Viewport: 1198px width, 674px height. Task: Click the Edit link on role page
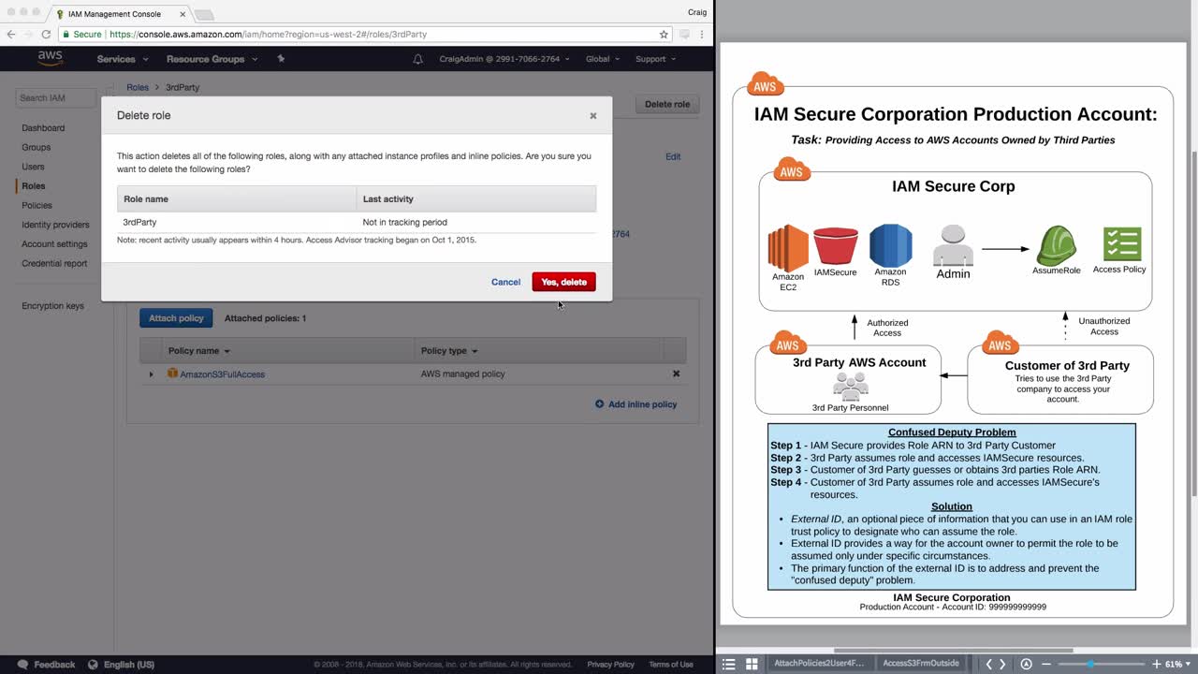(x=673, y=156)
